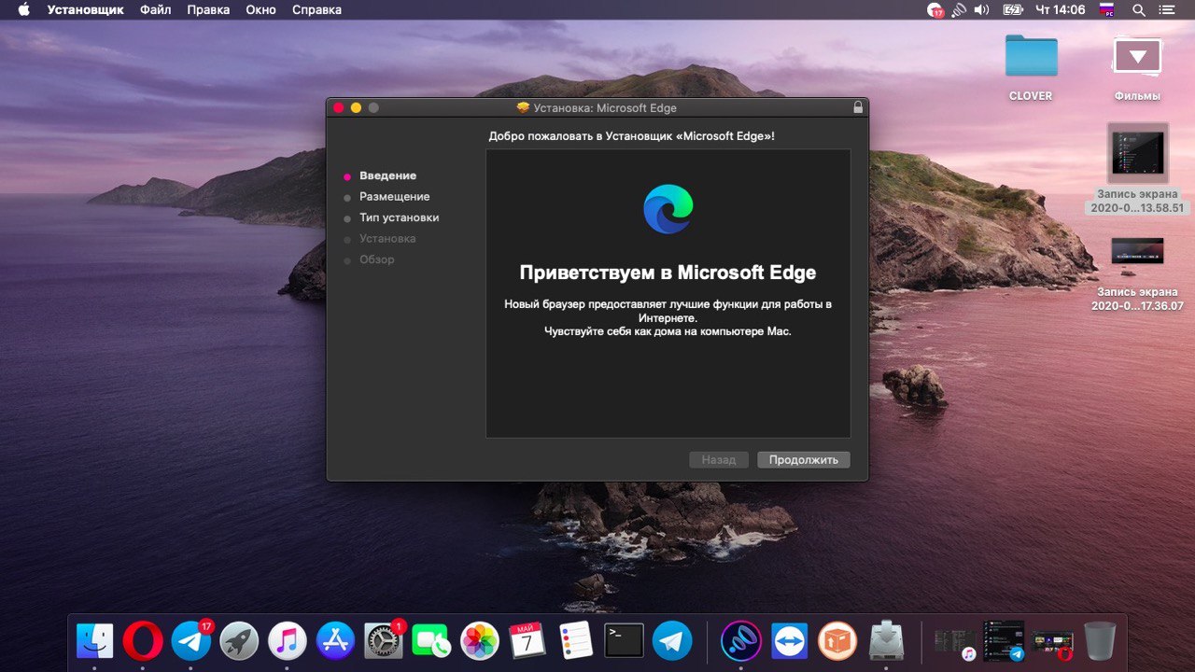Open the purple circular app in the Dock

click(741, 641)
